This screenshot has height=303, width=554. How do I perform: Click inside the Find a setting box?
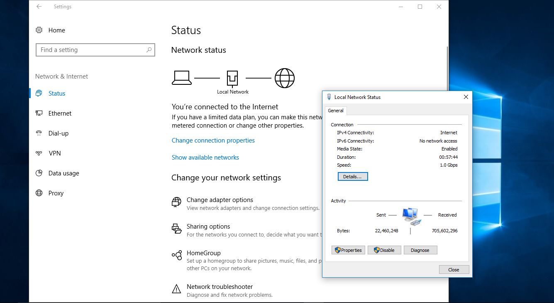83,49
